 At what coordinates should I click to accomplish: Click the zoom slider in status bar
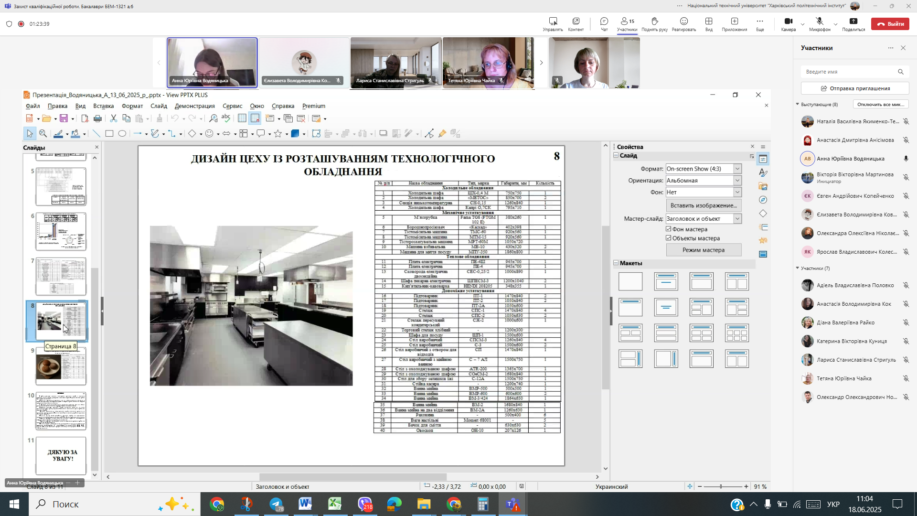(721, 486)
